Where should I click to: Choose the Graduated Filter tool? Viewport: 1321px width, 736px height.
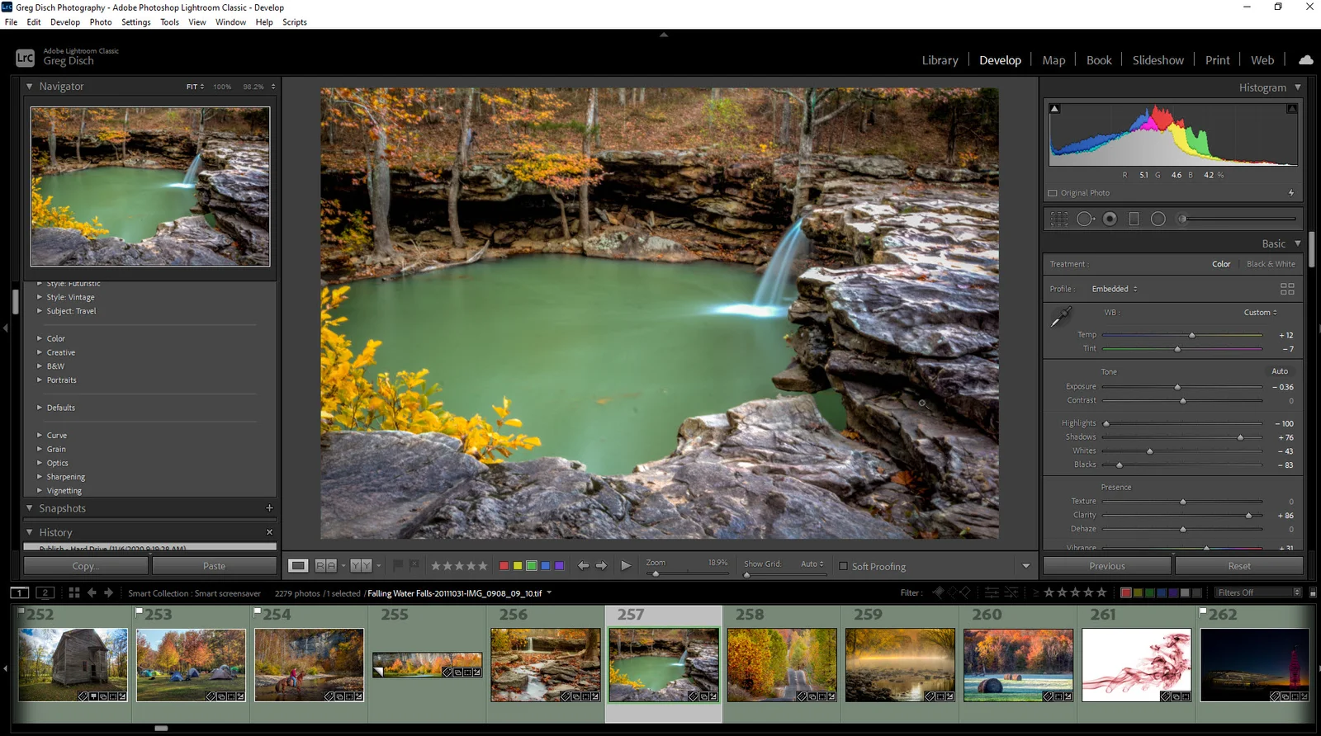[1134, 219]
